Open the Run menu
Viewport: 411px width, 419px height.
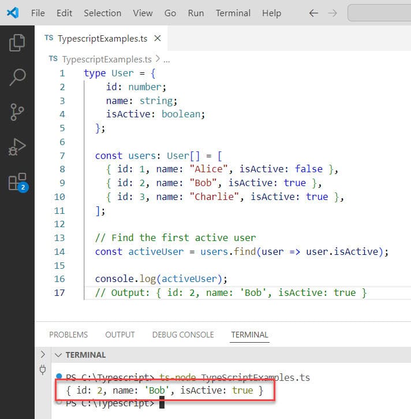(x=196, y=13)
